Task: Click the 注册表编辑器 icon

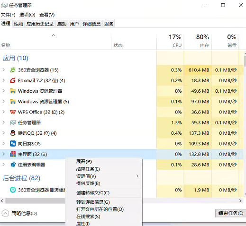Action: coord(13,165)
